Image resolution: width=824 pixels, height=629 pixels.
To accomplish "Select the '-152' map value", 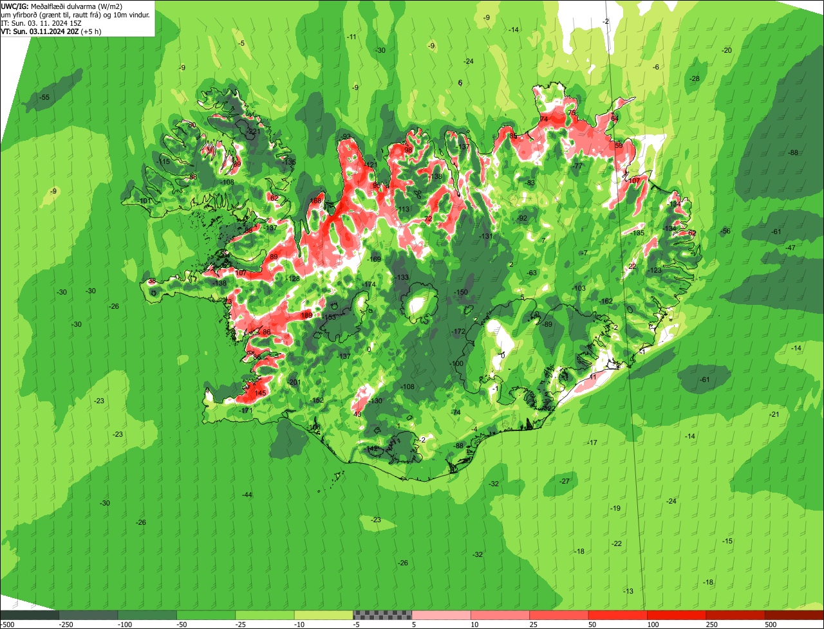I will 317,400.
